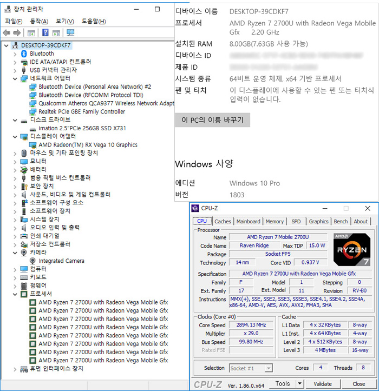Click the Device Manager title bar icon

point(8,10)
